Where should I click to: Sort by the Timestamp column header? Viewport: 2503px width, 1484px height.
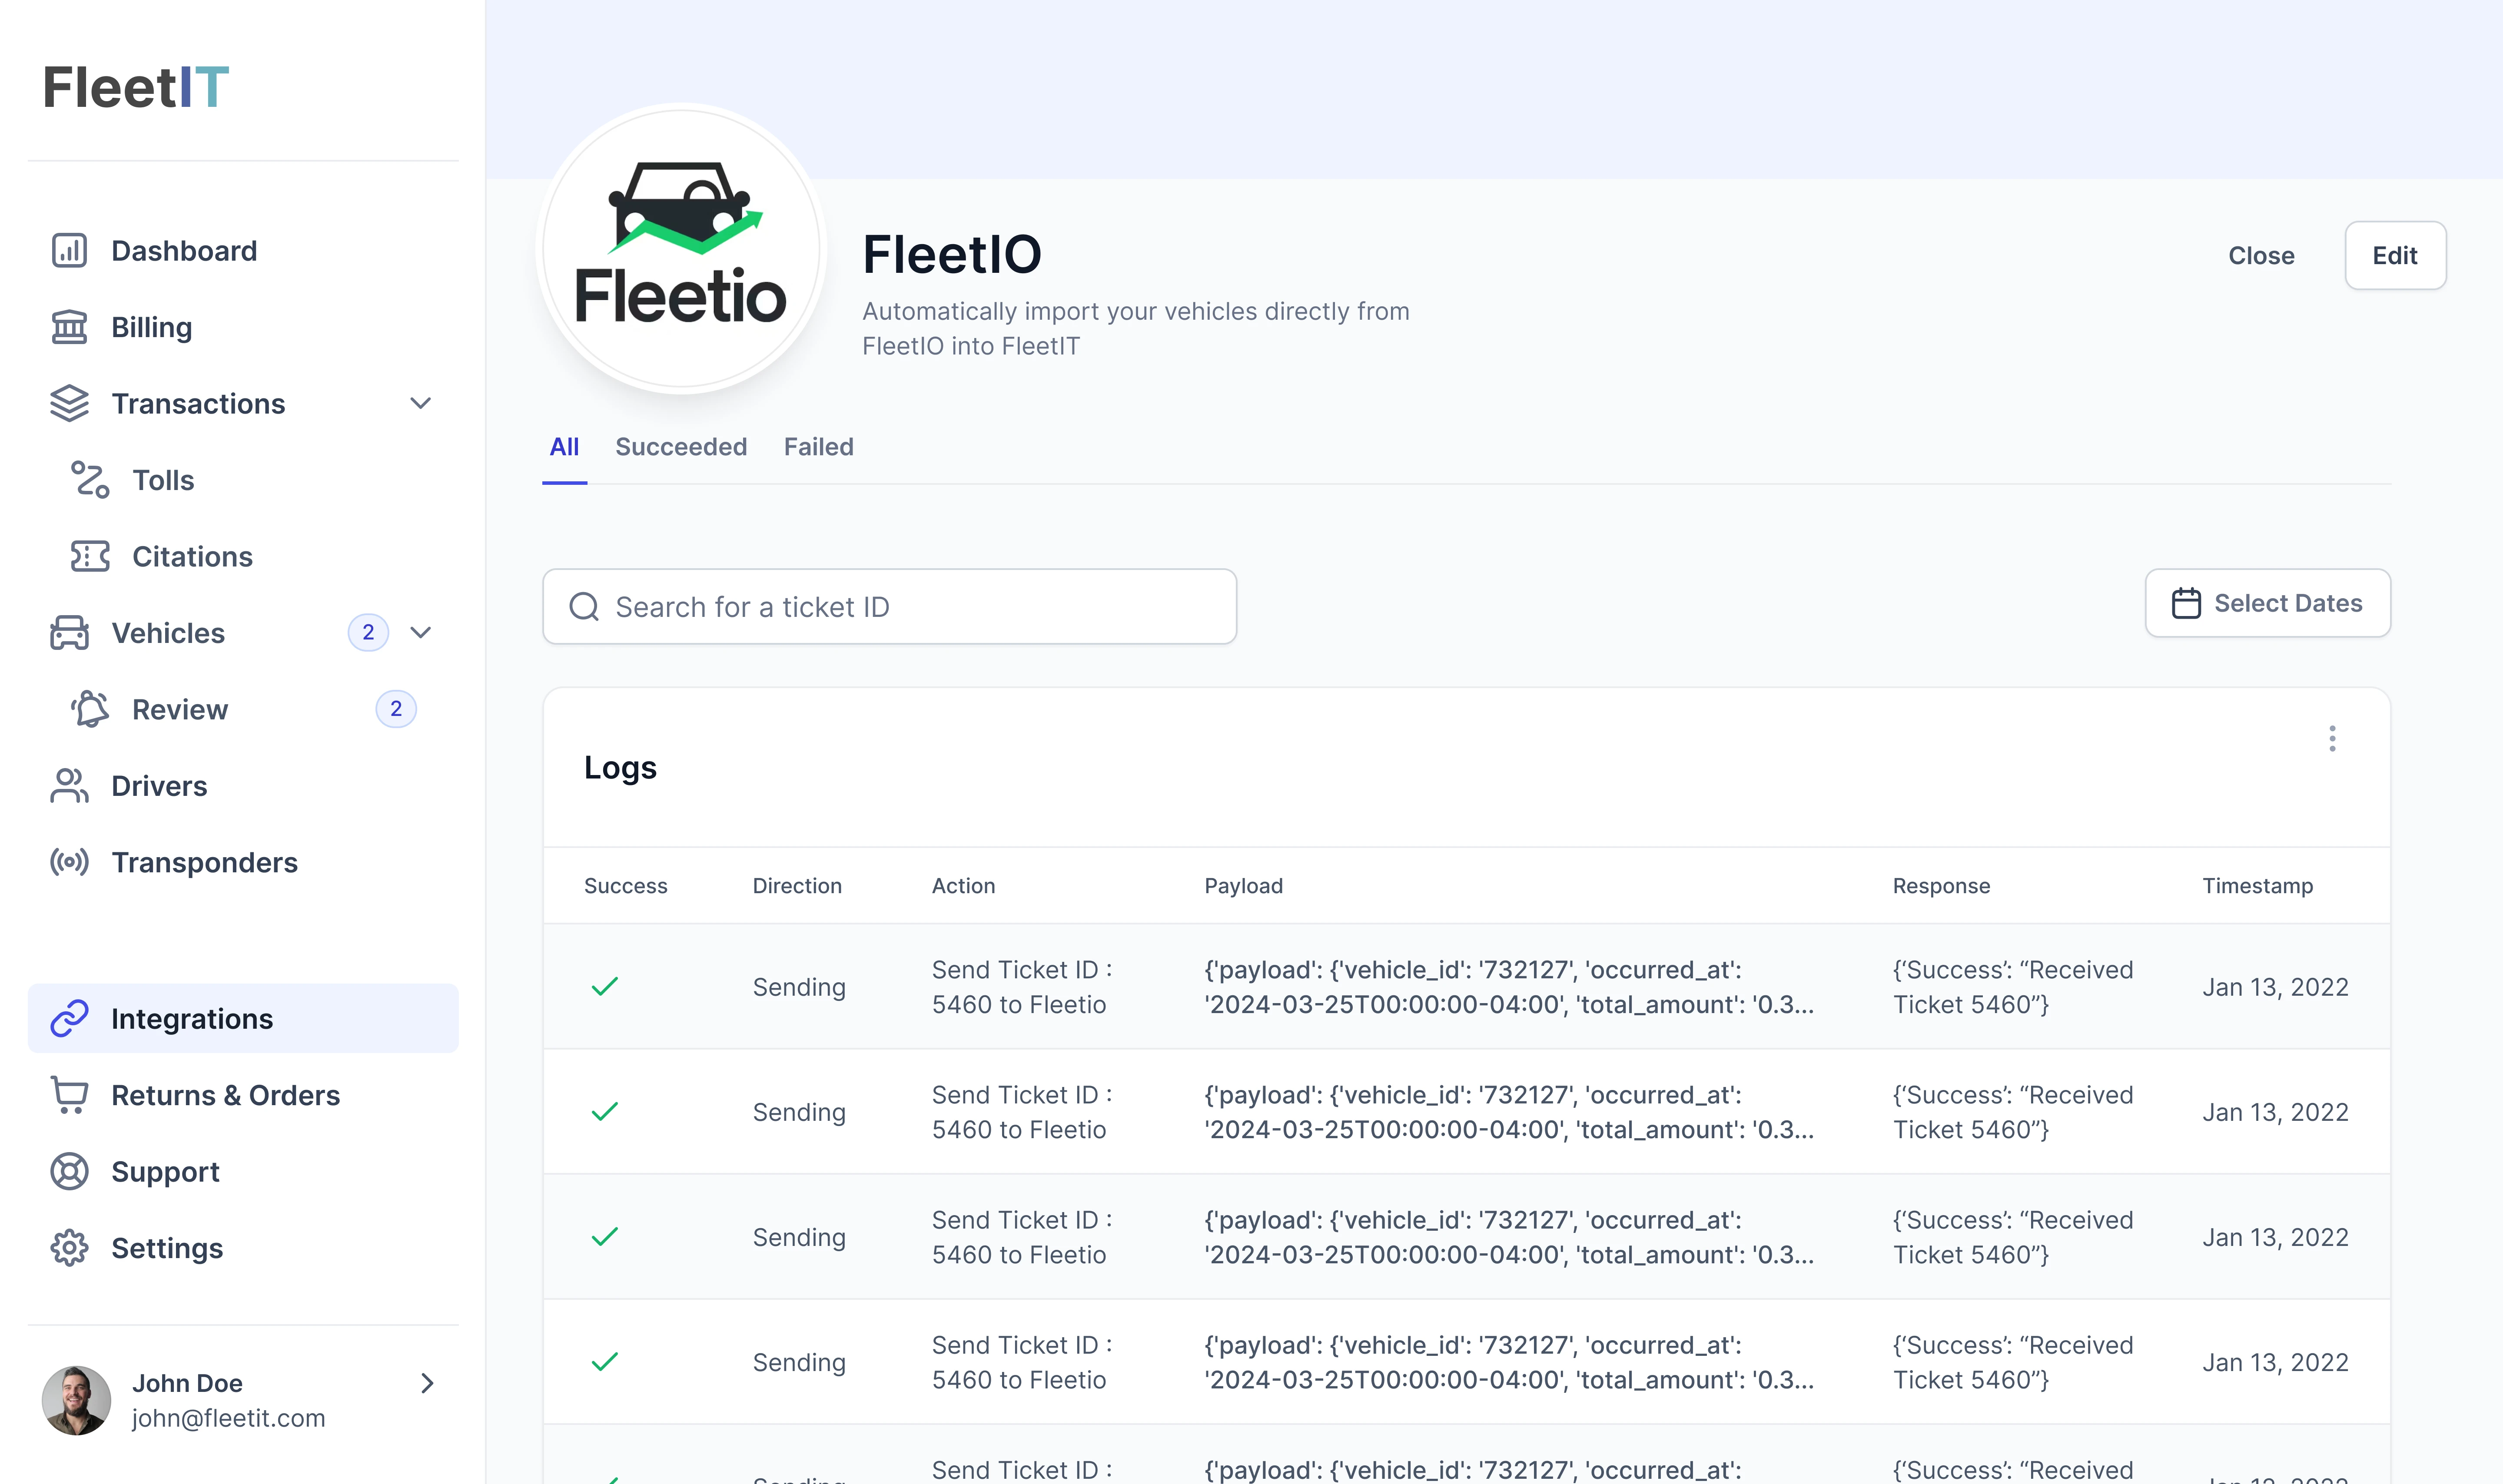pyautogui.click(x=2257, y=886)
